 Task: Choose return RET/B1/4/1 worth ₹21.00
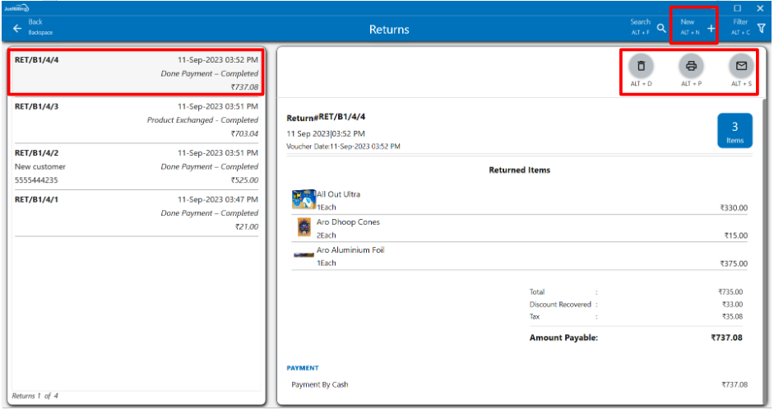point(136,212)
